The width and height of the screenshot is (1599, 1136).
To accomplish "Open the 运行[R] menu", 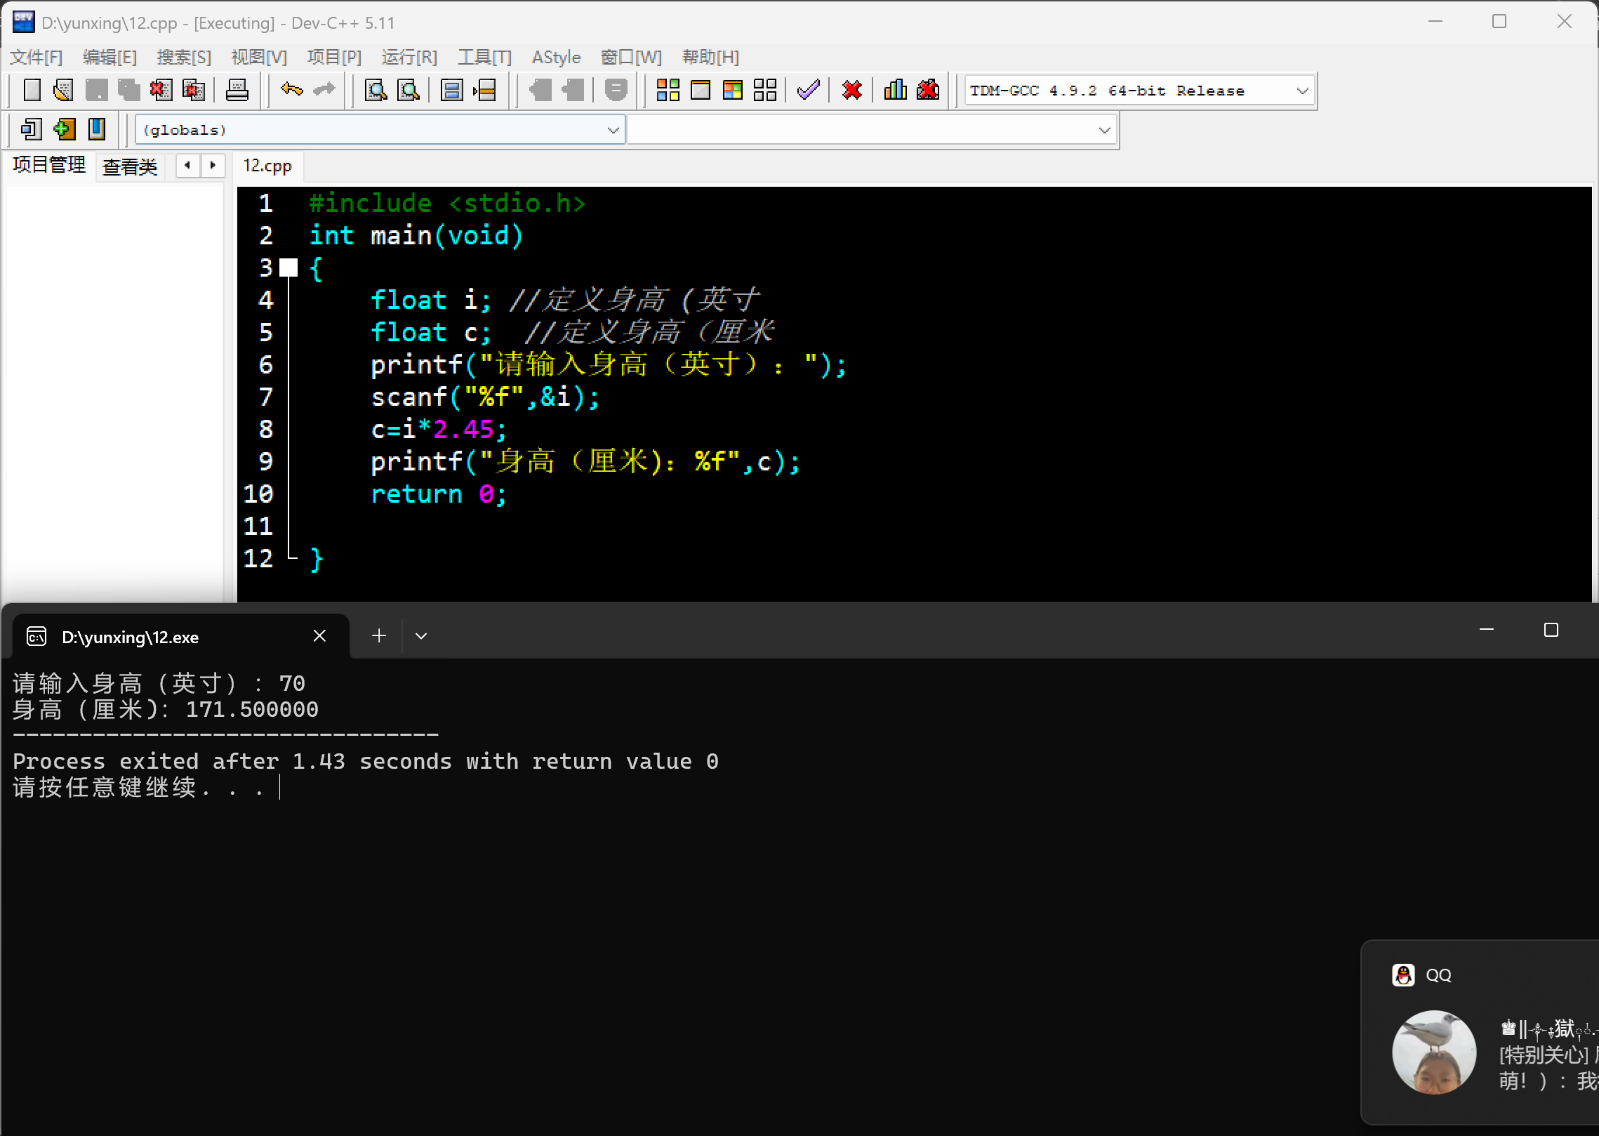I will point(409,57).
